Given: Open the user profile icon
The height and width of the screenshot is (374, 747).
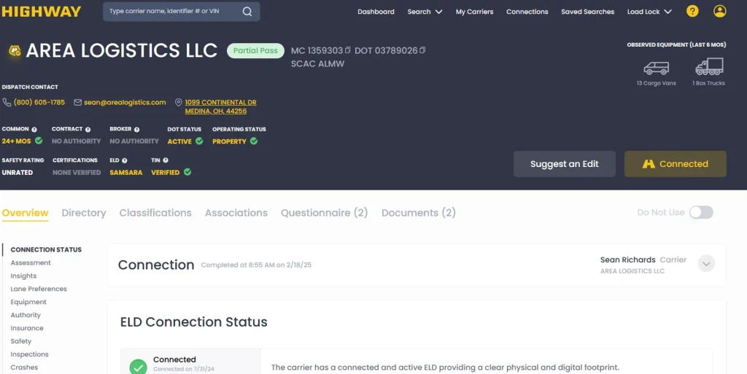Looking at the screenshot, I should [x=720, y=12].
